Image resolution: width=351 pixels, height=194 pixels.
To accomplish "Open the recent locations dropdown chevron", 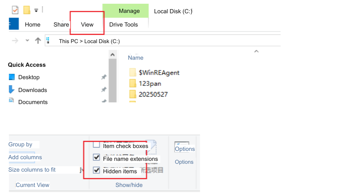I will tap(27, 41).
